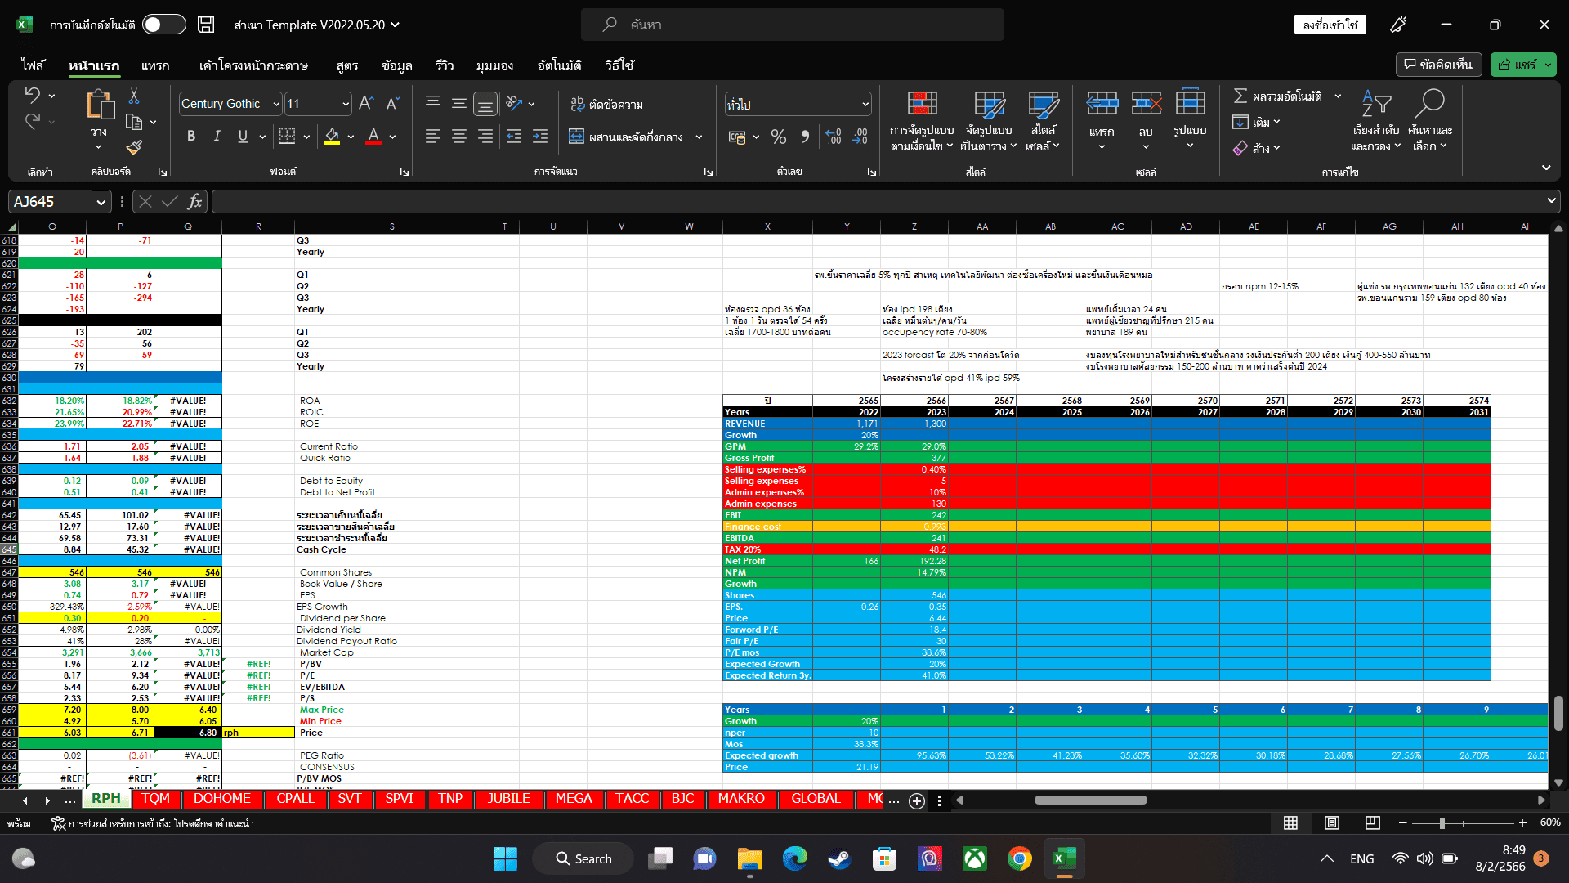This screenshot has width=1569, height=883.
Task: Click the ลงชื่อเข้าใช้ sign-in button
Action: [1330, 25]
